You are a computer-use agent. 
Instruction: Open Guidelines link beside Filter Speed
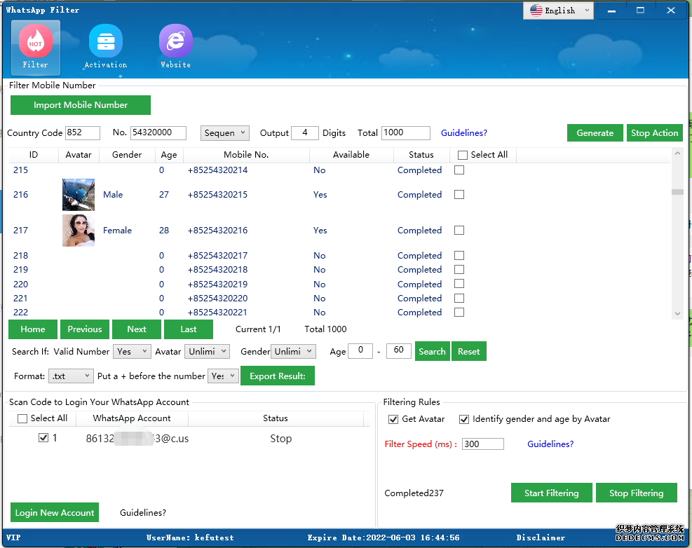(x=550, y=444)
